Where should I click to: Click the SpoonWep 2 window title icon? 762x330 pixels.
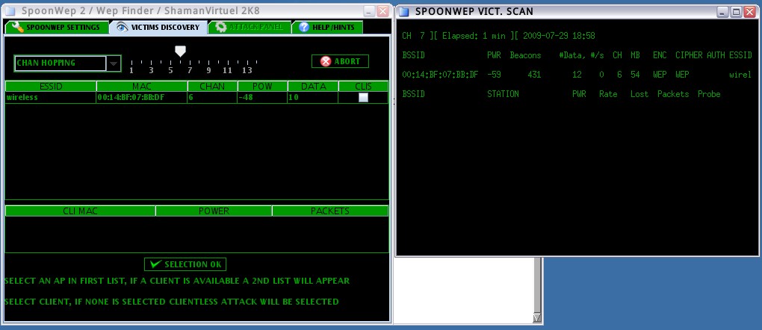[x=10, y=10]
